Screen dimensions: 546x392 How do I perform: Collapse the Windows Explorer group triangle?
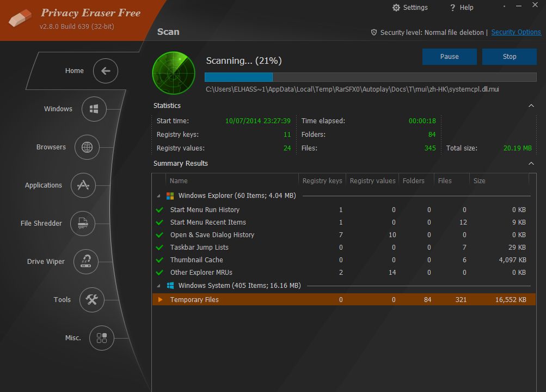(159, 196)
